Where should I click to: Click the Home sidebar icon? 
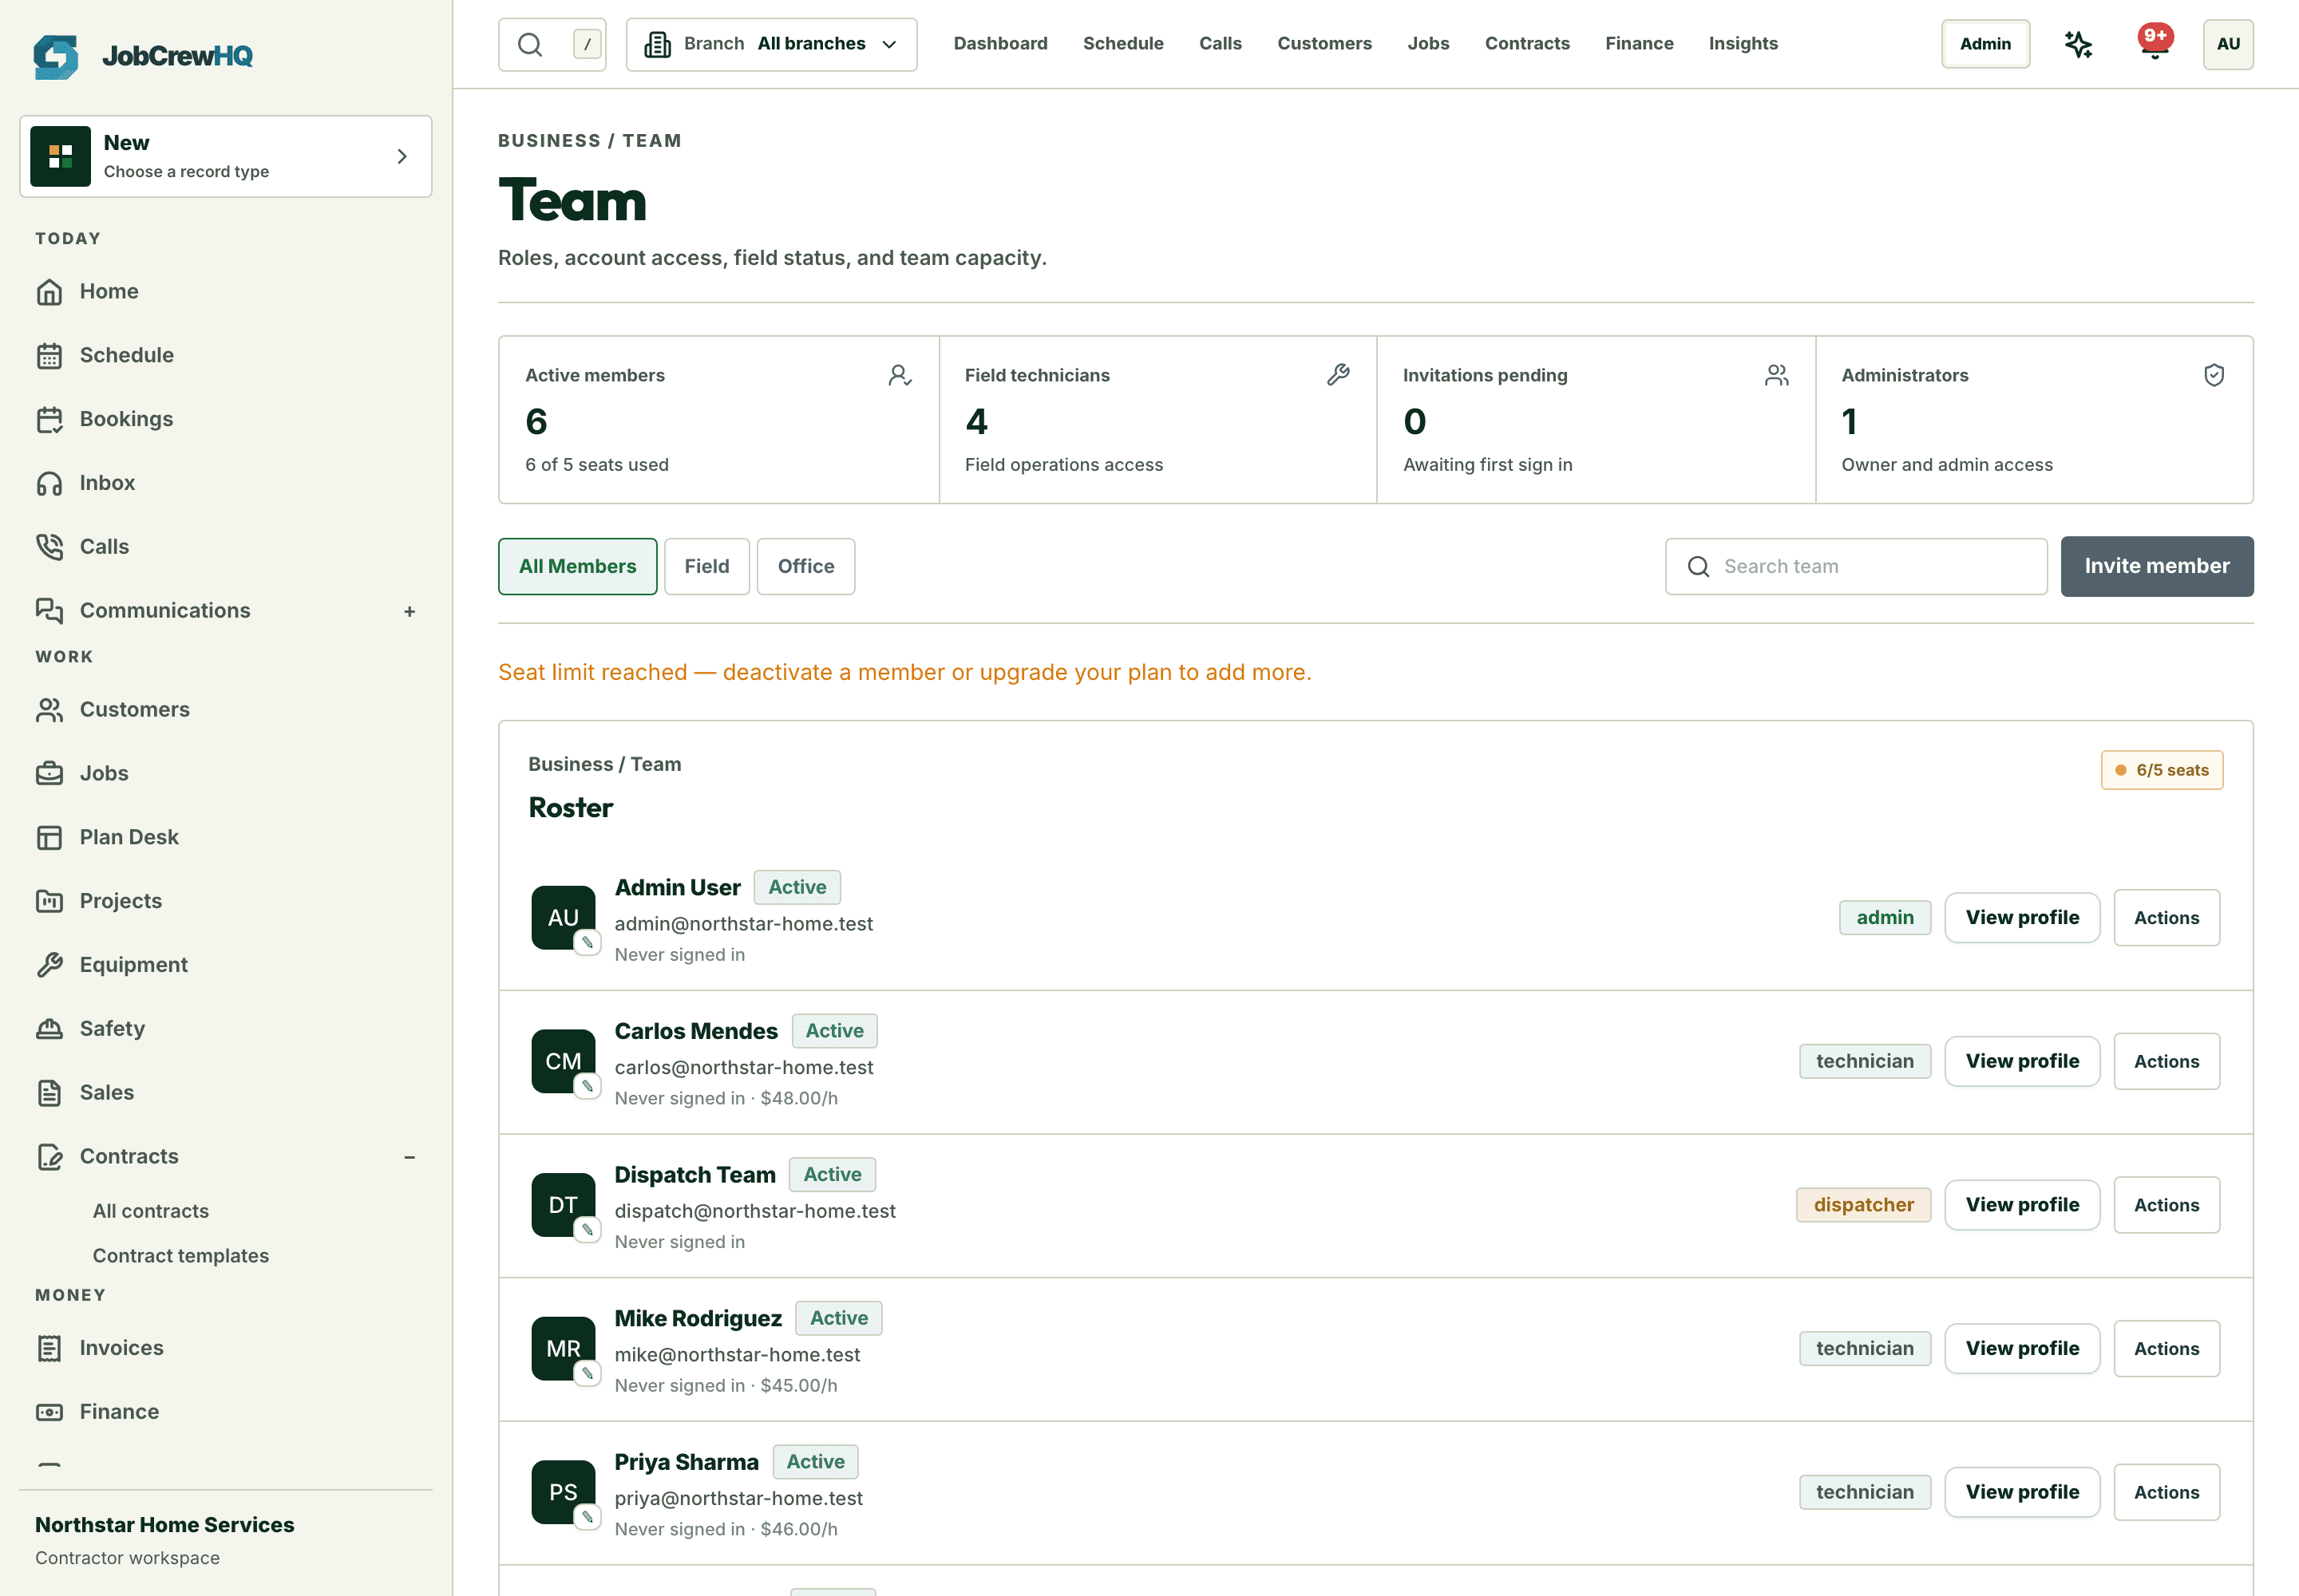(49, 292)
